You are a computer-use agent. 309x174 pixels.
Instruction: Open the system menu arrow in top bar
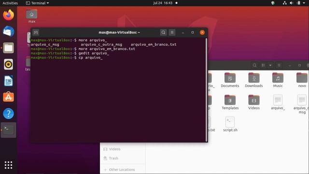(304, 3)
